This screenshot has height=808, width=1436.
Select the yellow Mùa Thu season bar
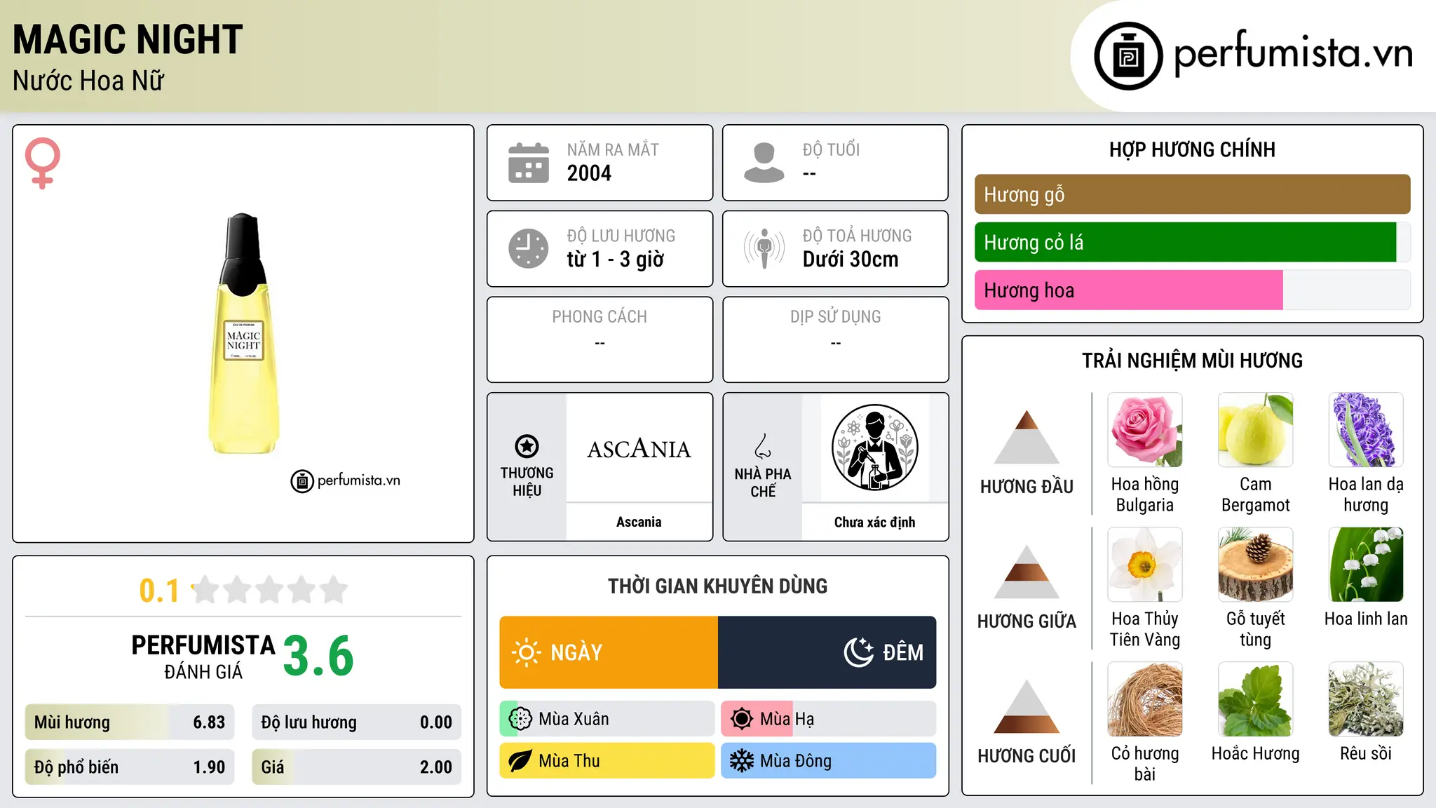(607, 761)
